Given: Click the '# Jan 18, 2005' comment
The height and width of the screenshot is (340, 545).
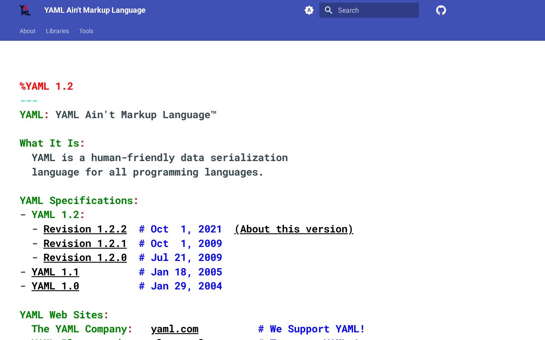Looking at the screenshot, I should pyautogui.click(x=181, y=272).
